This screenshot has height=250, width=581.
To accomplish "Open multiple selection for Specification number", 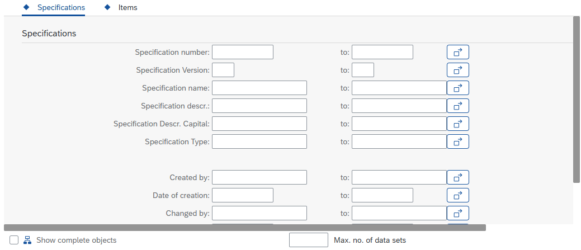I will tap(457, 52).
